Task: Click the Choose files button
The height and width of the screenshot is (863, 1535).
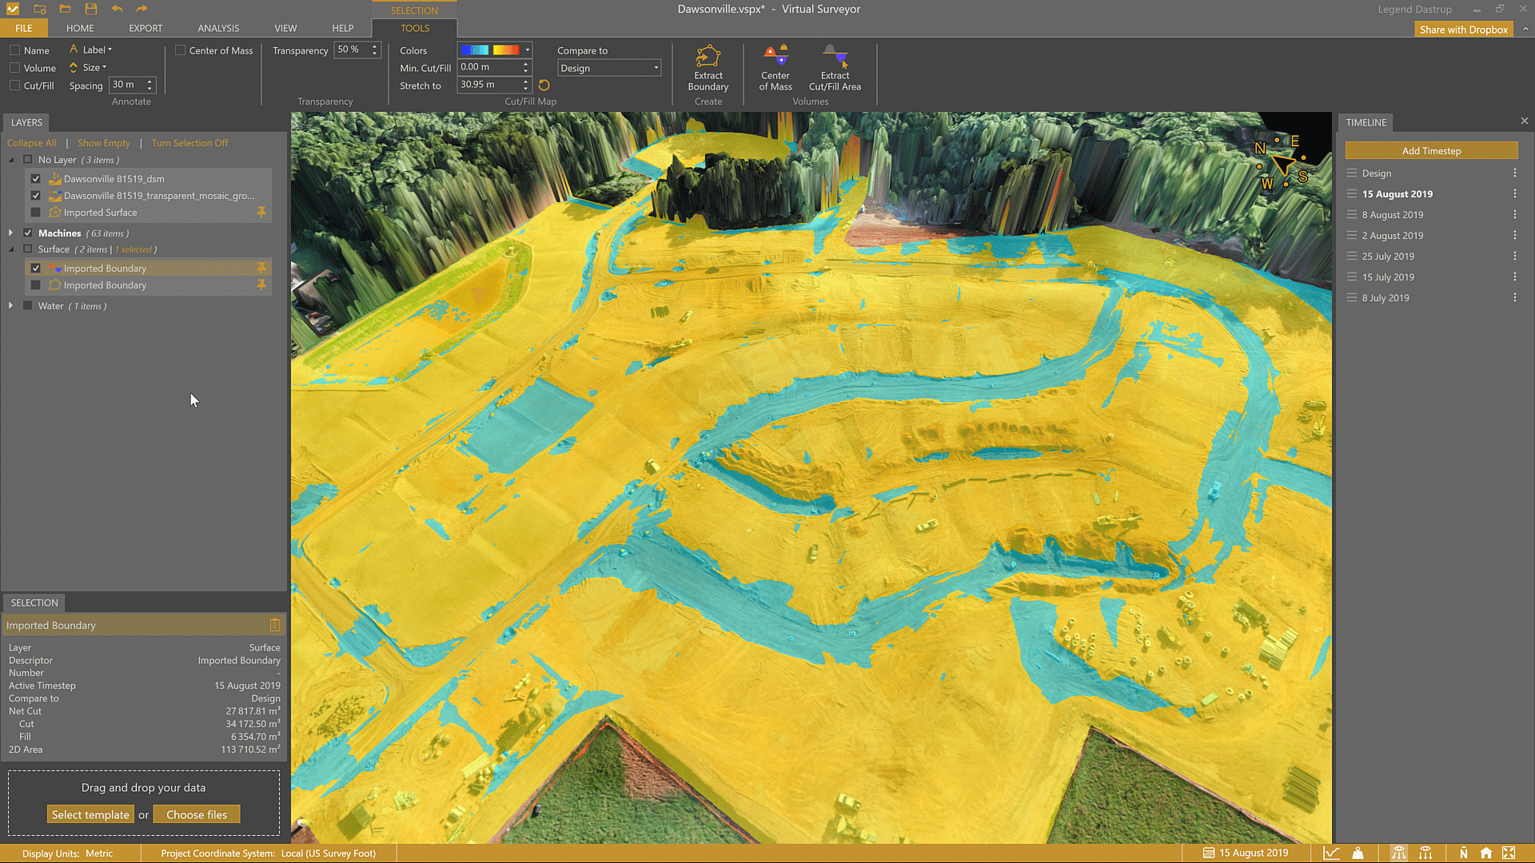Action: point(197,814)
